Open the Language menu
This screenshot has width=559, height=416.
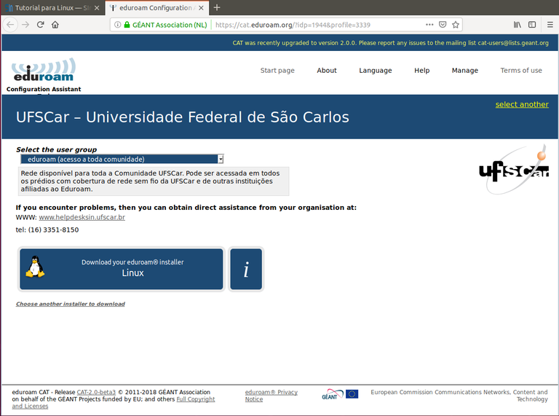[x=376, y=70]
